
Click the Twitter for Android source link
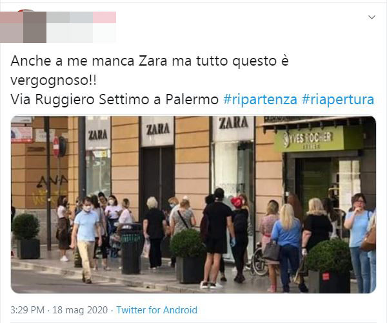pyautogui.click(x=157, y=310)
